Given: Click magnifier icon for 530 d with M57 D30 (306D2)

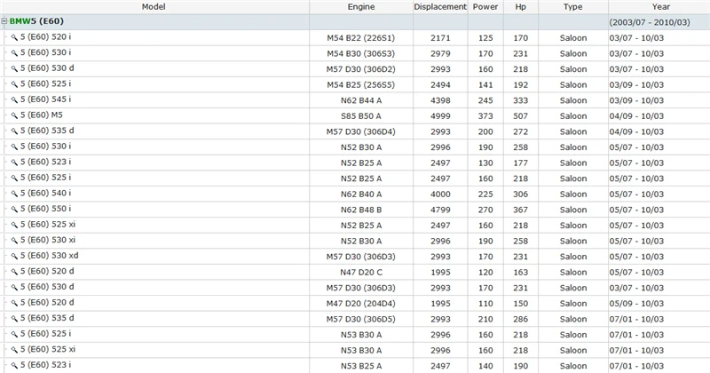Looking at the screenshot, I should (14, 69).
